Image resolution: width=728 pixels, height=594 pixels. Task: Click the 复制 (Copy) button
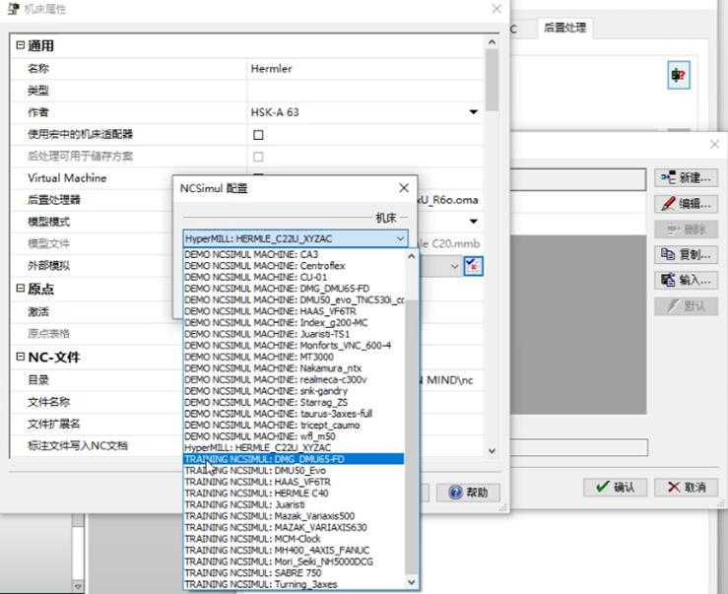click(686, 254)
